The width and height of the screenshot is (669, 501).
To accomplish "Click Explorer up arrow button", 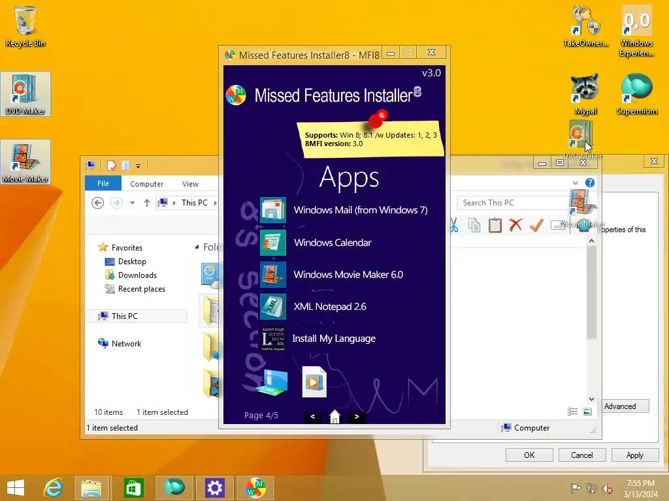I will click(147, 204).
